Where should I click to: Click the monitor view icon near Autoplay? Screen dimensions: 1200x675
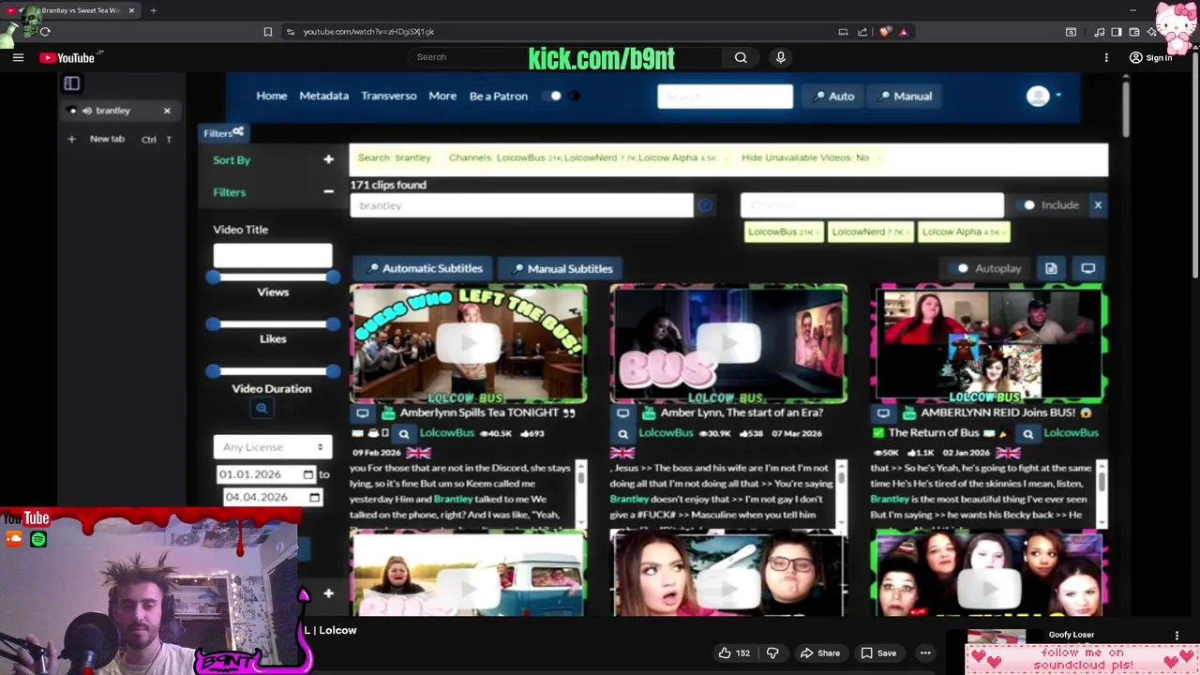pyautogui.click(x=1087, y=269)
